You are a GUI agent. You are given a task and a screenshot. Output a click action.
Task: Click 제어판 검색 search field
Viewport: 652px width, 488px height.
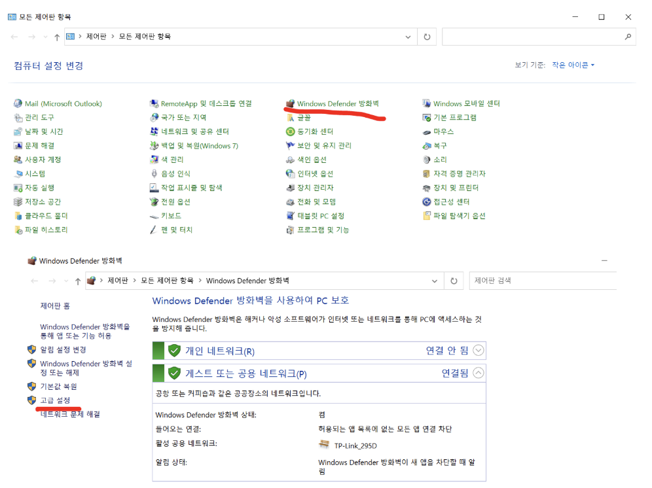point(543,281)
